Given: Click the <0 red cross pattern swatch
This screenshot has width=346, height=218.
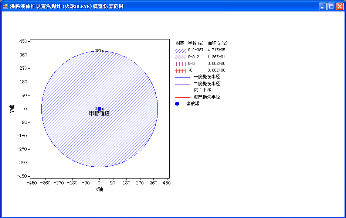Looking at the screenshot, I should click(180, 70).
